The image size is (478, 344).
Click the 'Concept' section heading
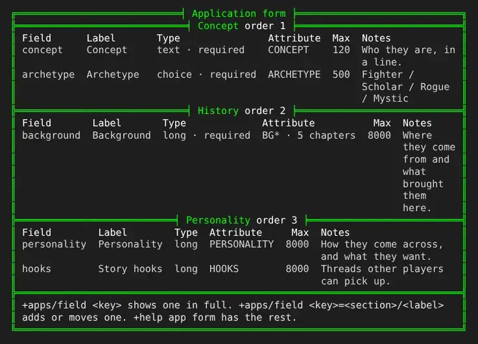pos(218,25)
